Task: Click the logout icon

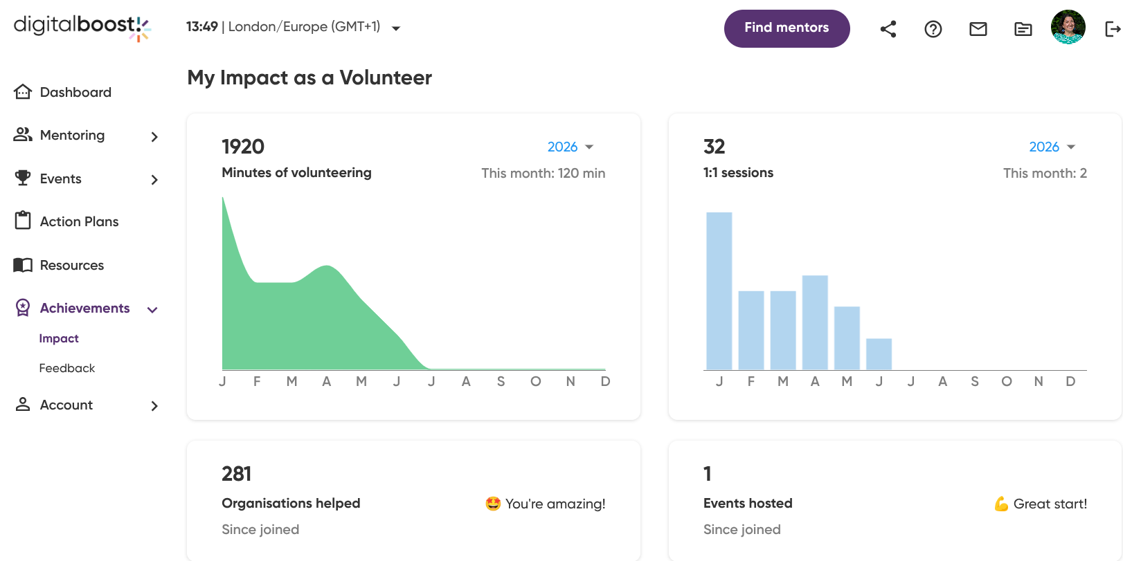Action: pos(1113,29)
